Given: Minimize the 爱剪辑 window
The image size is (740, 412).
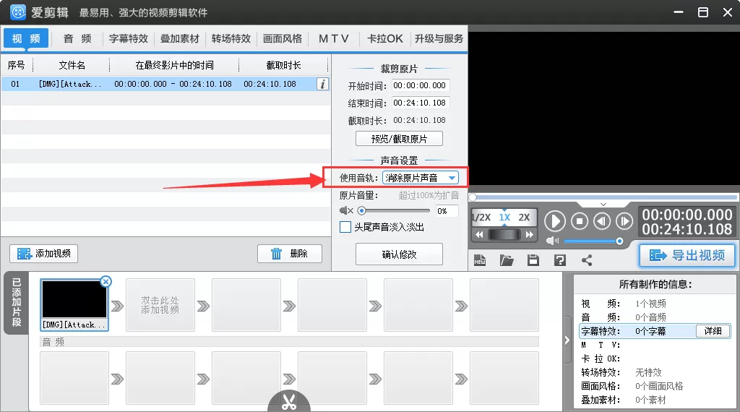Looking at the screenshot, I should (679, 12).
